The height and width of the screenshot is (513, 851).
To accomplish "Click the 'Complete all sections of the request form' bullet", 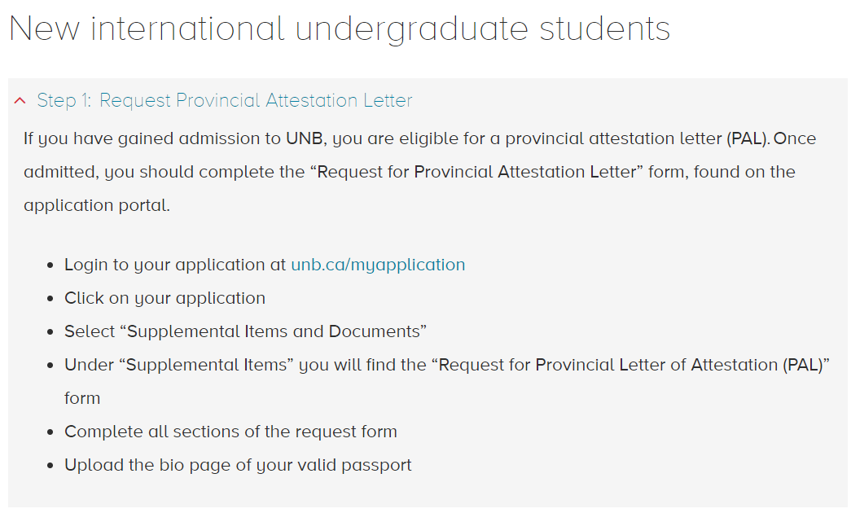I will click(230, 432).
